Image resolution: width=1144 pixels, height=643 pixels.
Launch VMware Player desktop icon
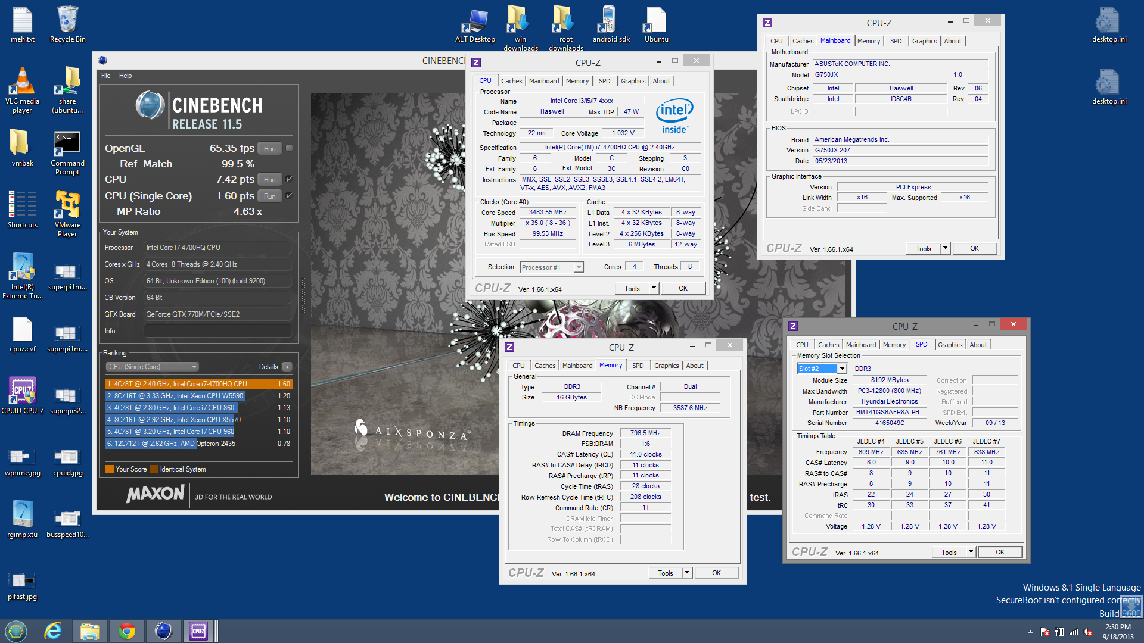67,214
